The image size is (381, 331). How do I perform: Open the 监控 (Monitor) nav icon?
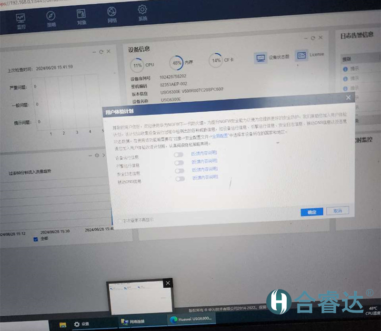(x=21, y=18)
